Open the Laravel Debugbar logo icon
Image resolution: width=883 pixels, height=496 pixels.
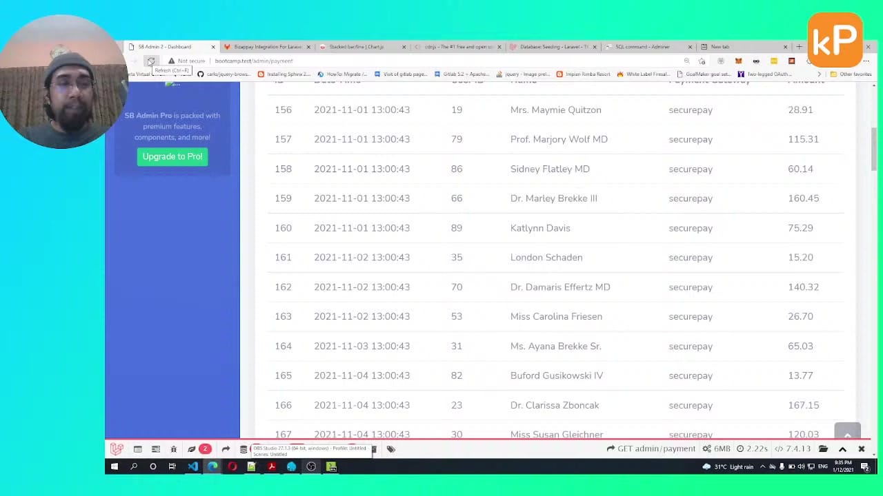pyautogui.click(x=117, y=449)
